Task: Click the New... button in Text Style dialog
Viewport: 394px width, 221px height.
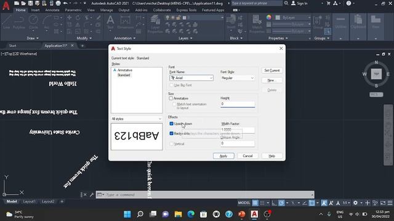Action: (x=272, y=80)
